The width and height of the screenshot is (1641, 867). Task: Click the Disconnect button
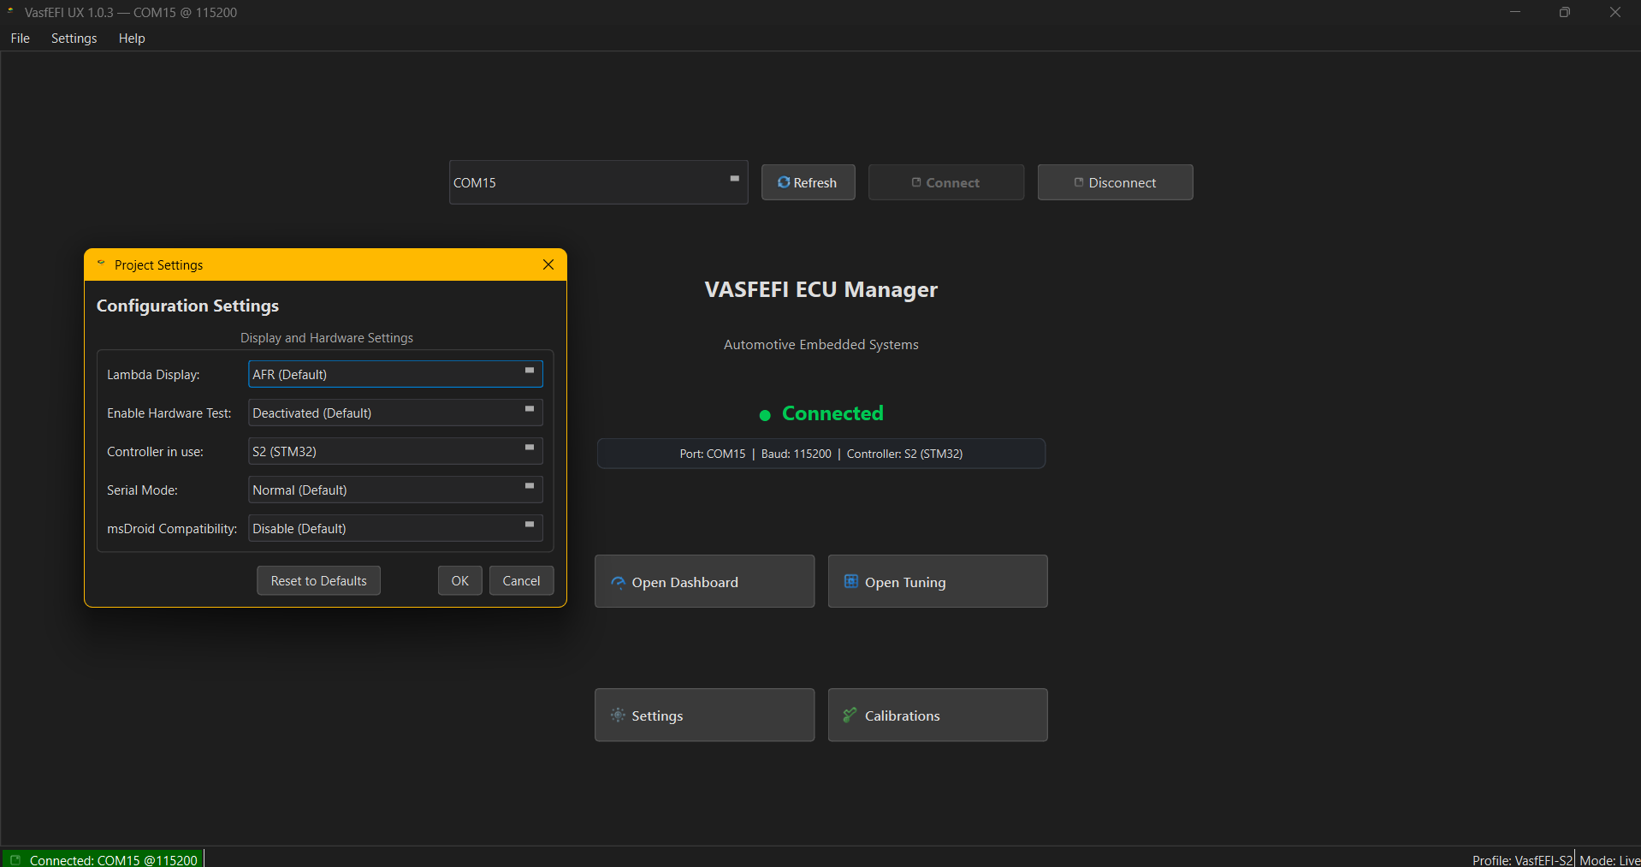click(x=1115, y=182)
